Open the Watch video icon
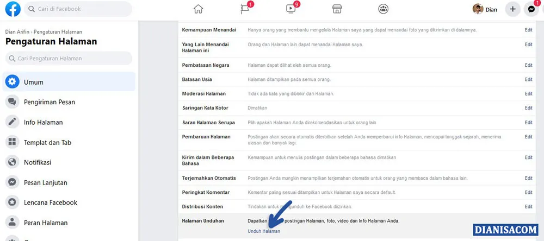Screen dimensions: 544x241 [290, 9]
